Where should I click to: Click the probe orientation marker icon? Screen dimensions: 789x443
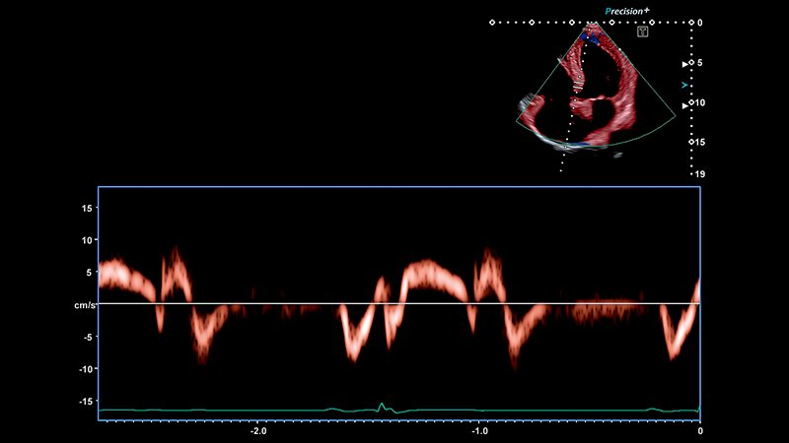[x=642, y=32]
